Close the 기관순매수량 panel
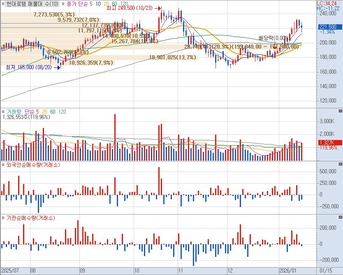343x275 pixels. [340, 218]
